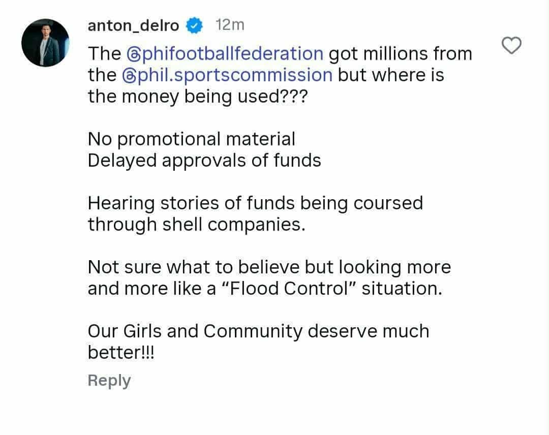Click the "Hearing stories of funds" line
The height and width of the screenshot is (435, 549).
[x=255, y=203]
